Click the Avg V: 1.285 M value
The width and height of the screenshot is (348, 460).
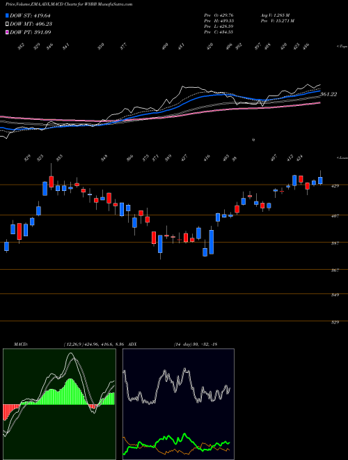[x=274, y=15]
